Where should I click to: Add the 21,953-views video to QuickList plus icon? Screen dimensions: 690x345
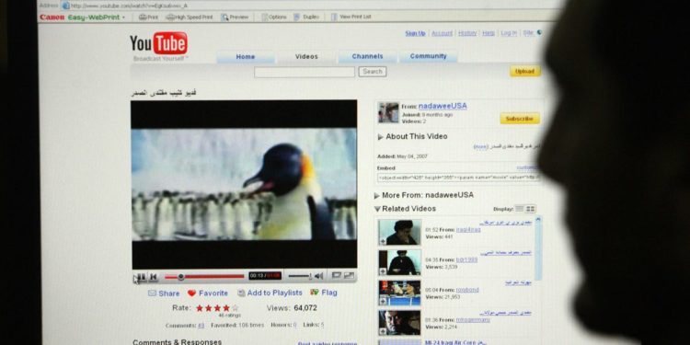(x=383, y=302)
